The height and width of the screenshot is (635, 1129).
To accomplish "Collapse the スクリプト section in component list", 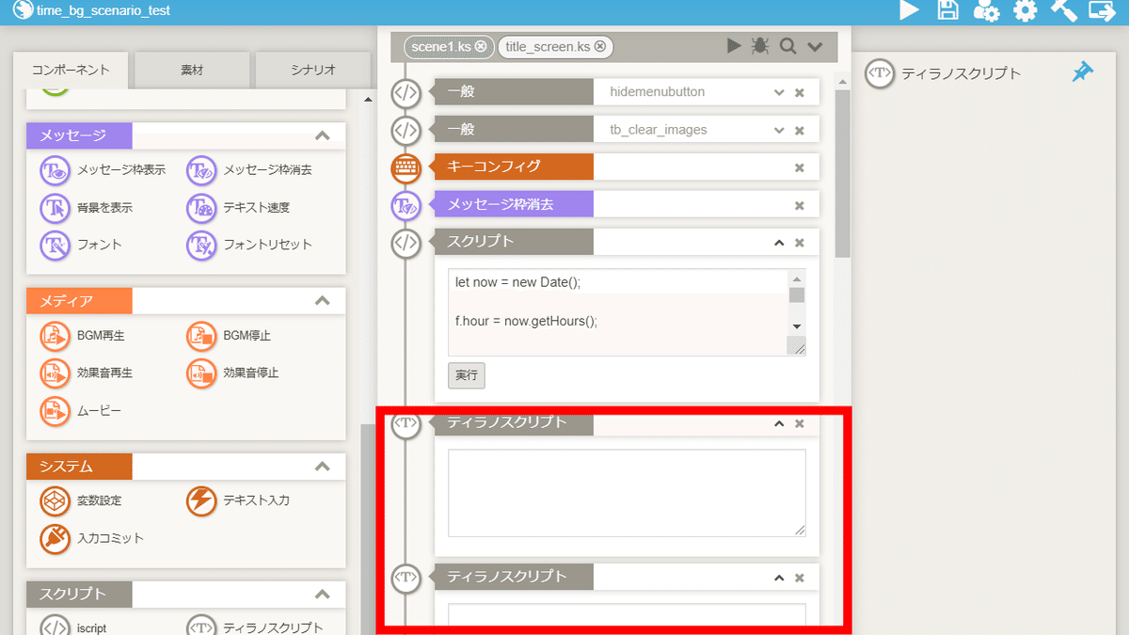I will tap(322, 595).
